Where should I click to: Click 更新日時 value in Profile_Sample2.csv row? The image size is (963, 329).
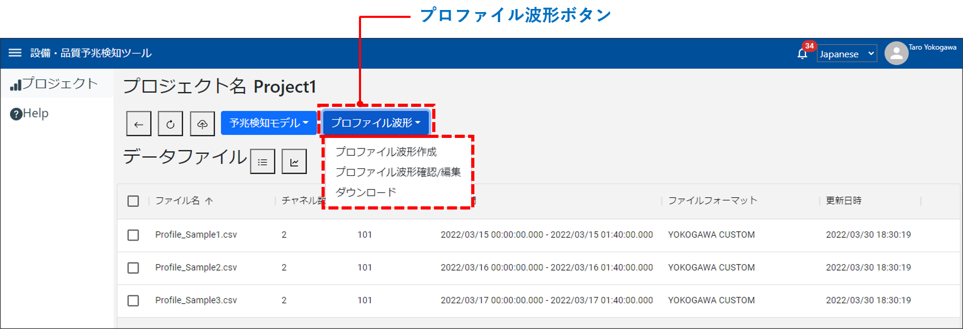tap(868, 267)
